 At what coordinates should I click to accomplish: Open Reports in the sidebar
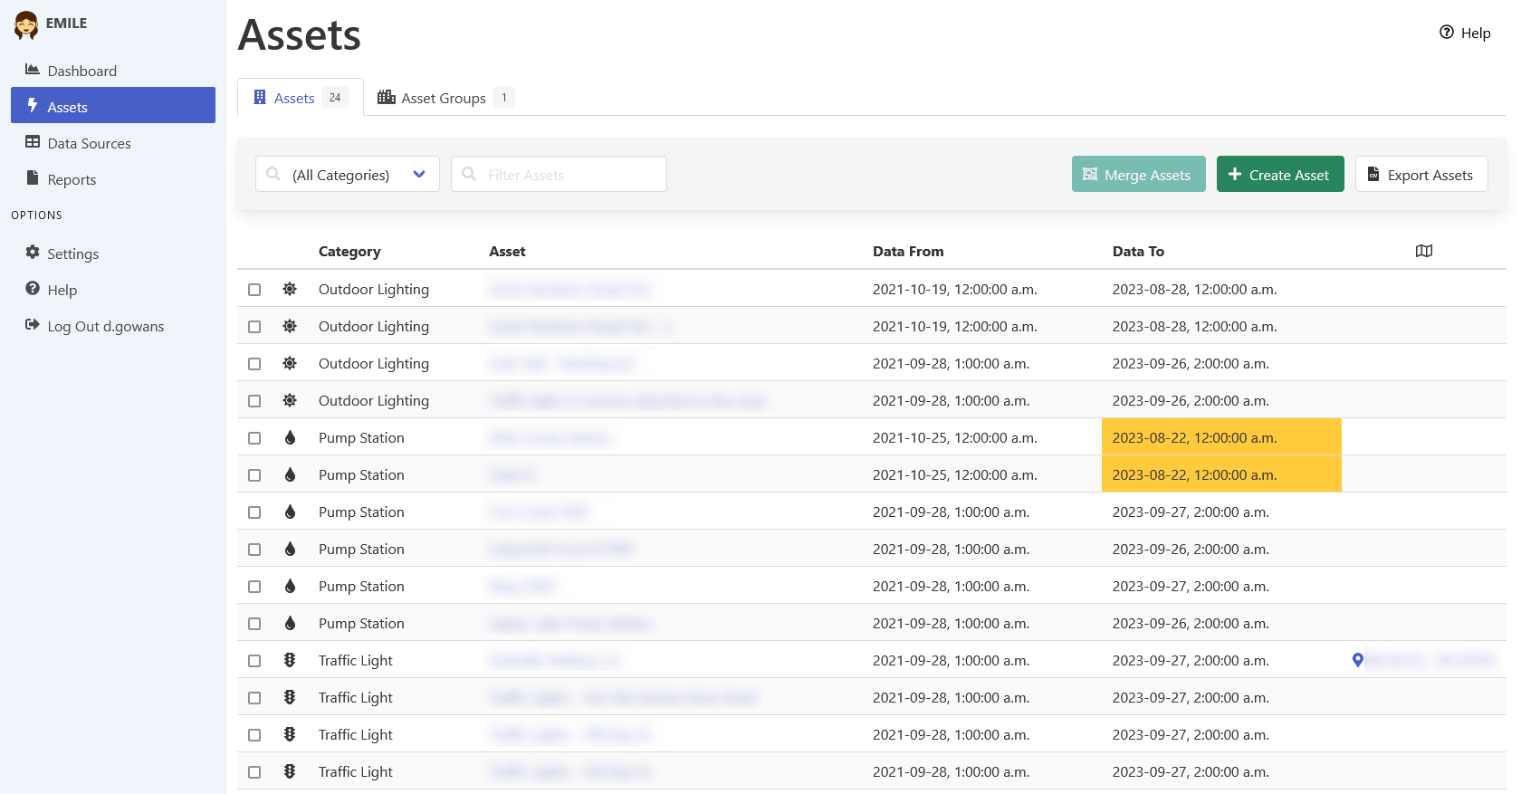(113, 178)
